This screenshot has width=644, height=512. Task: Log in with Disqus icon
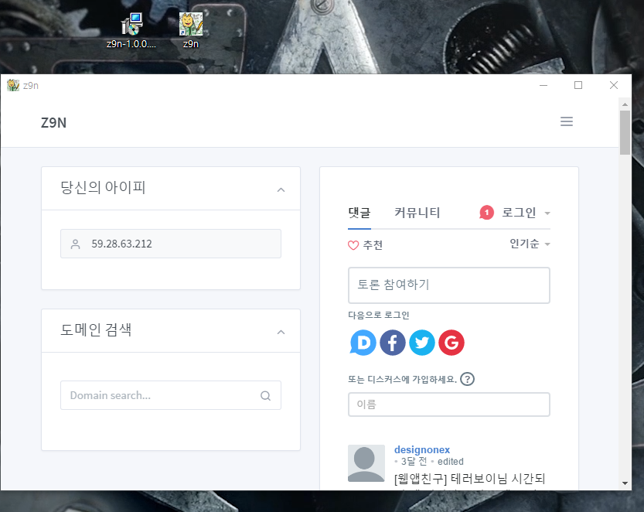pos(363,343)
